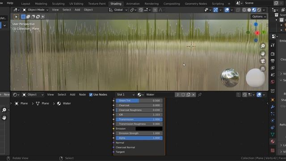Open the Modifiers wrench tab

click(273, 107)
